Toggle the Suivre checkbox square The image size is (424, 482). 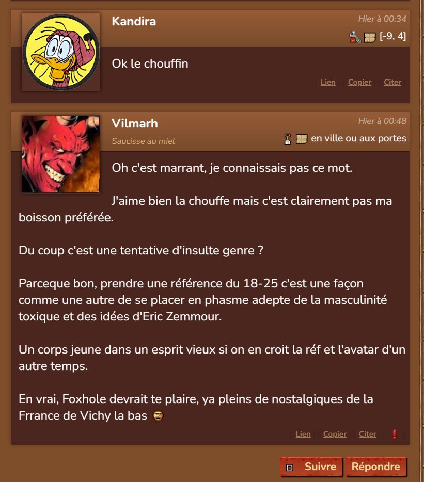(290, 468)
